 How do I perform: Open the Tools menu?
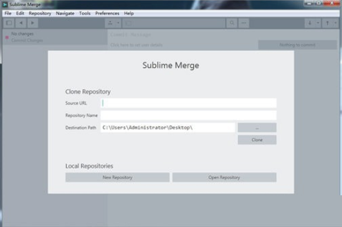(85, 13)
